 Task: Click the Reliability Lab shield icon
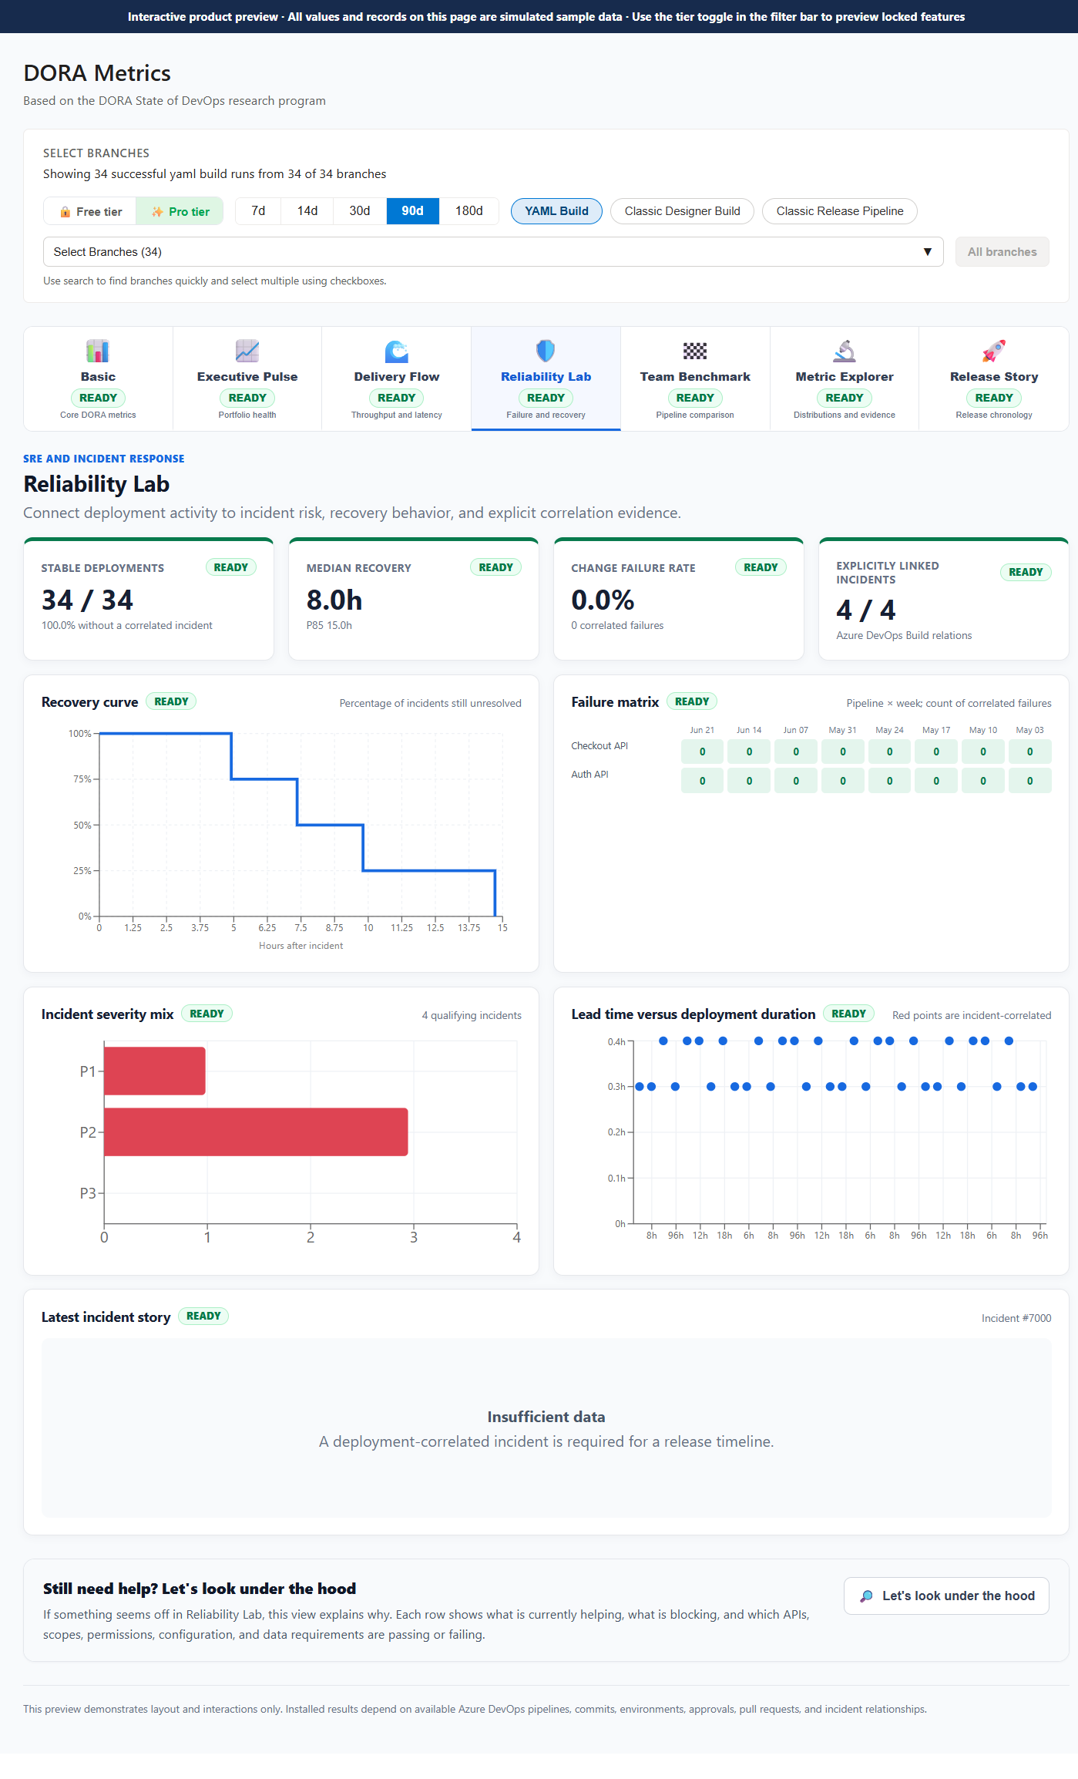tap(546, 351)
